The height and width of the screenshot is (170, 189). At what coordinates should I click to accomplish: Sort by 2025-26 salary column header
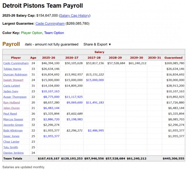[49, 58]
